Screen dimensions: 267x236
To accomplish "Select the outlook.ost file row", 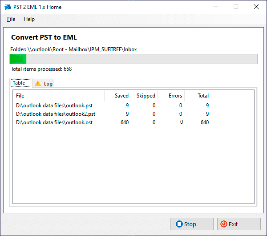I will click(x=113, y=122).
